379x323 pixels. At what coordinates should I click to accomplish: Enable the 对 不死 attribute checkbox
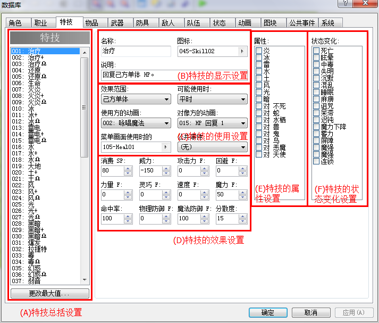coord(259,106)
